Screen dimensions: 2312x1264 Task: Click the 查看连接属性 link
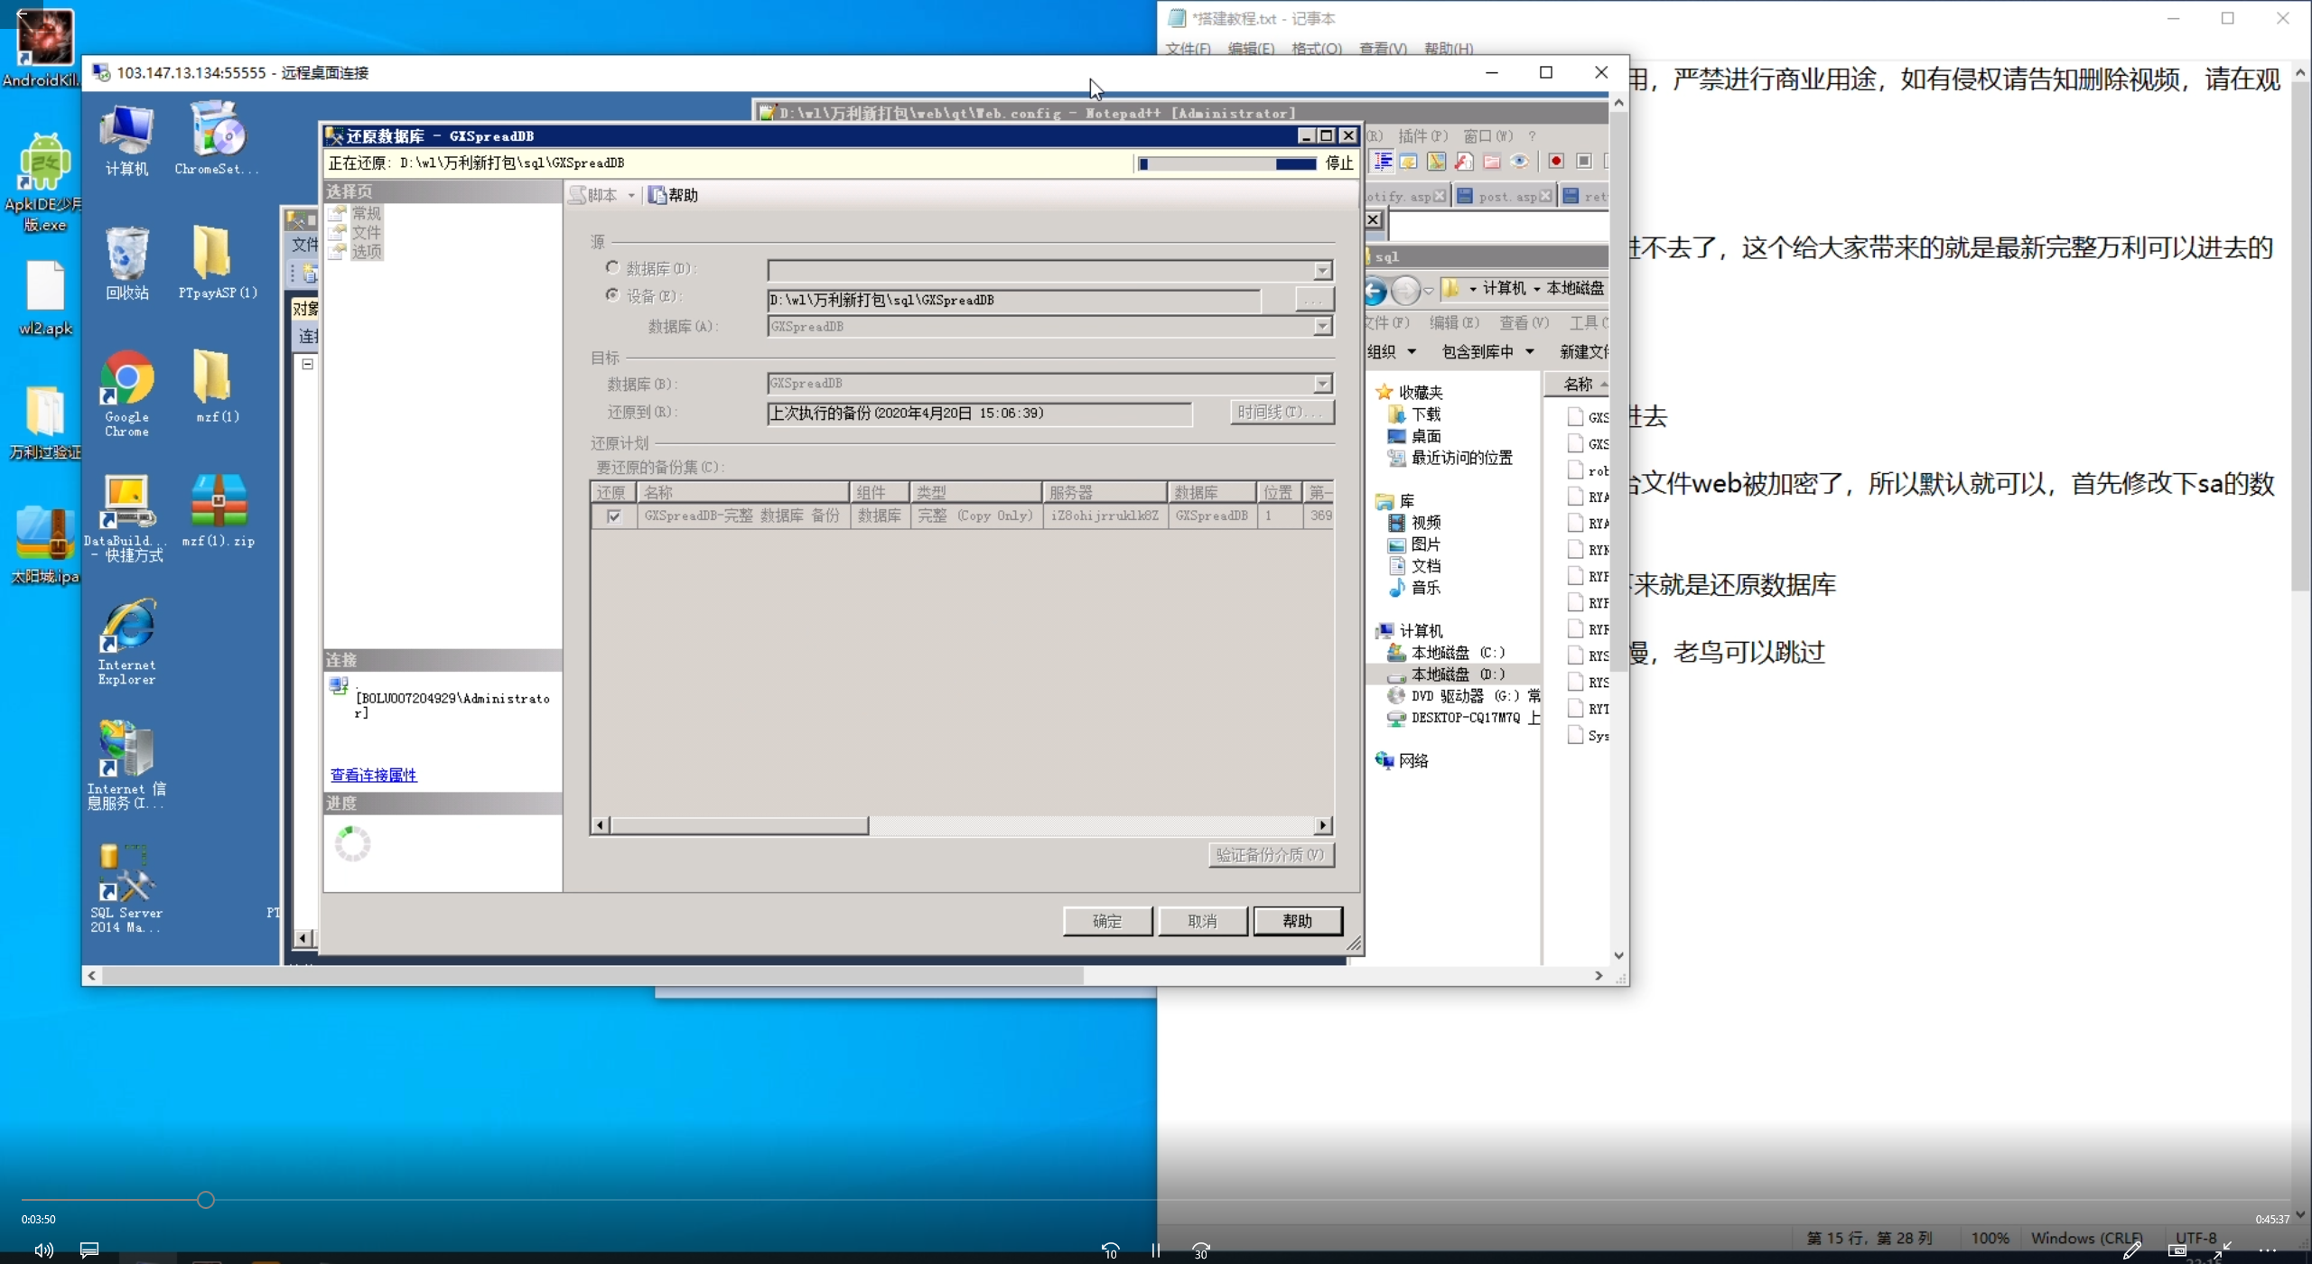[373, 775]
